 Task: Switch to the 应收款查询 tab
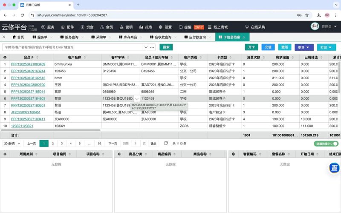click(x=161, y=37)
